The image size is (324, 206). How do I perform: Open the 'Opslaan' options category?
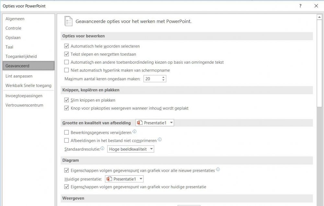click(13, 38)
